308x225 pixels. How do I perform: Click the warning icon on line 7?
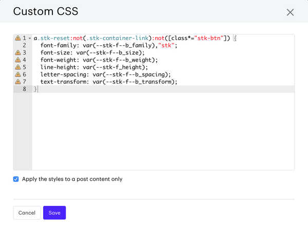pos(18,82)
